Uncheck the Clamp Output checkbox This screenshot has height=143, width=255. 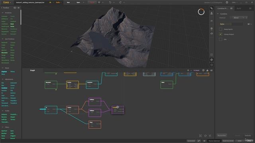[x=220, y=34]
